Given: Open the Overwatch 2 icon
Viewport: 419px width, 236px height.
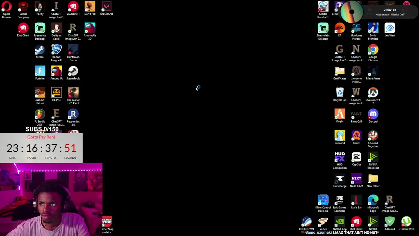Looking at the screenshot, I should (x=373, y=96).
